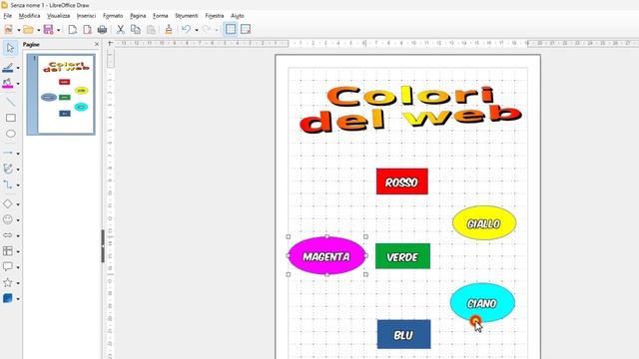Open the Fill Color dropdown arrow
The height and width of the screenshot is (359, 639).
[x=18, y=84]
